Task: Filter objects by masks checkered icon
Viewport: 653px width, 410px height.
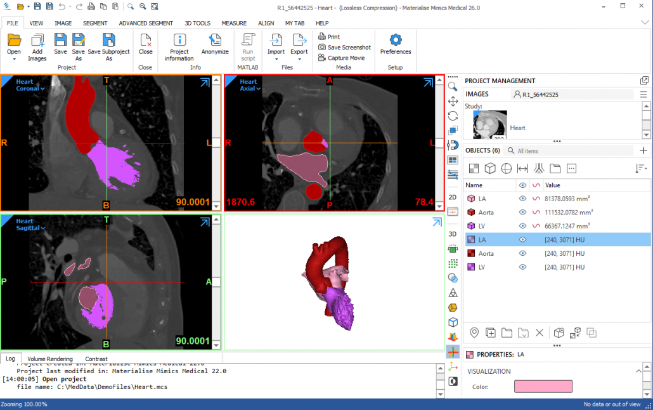Action: pyautogui.click(x=474, y=168)
